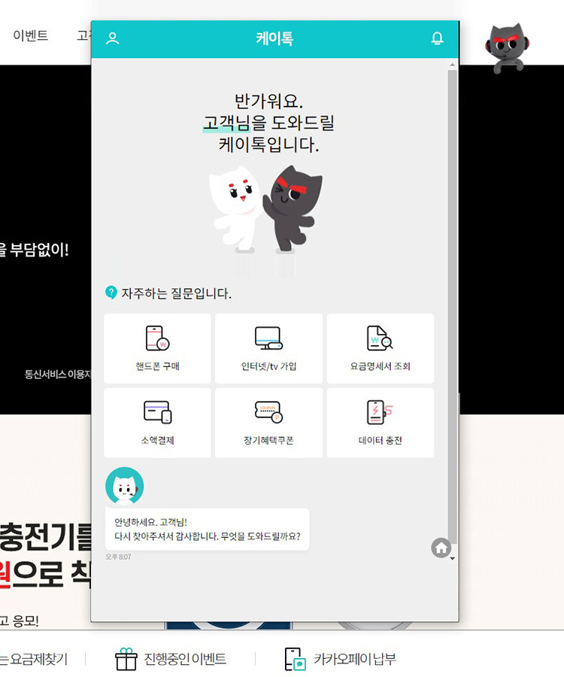The image size is (564, 677).
Task: Click the phone payment icon beside 카카오페이 납부
Action: (296, 659)
